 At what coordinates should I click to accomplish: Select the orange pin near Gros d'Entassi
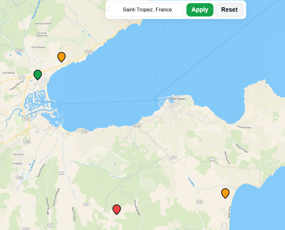[61, 57]
